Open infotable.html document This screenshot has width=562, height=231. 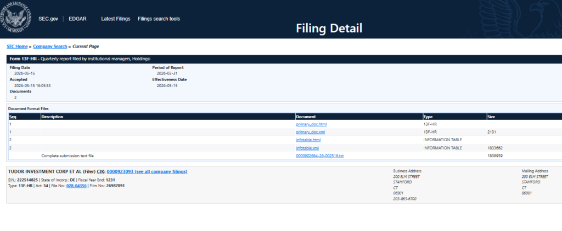tap(308, 140)
